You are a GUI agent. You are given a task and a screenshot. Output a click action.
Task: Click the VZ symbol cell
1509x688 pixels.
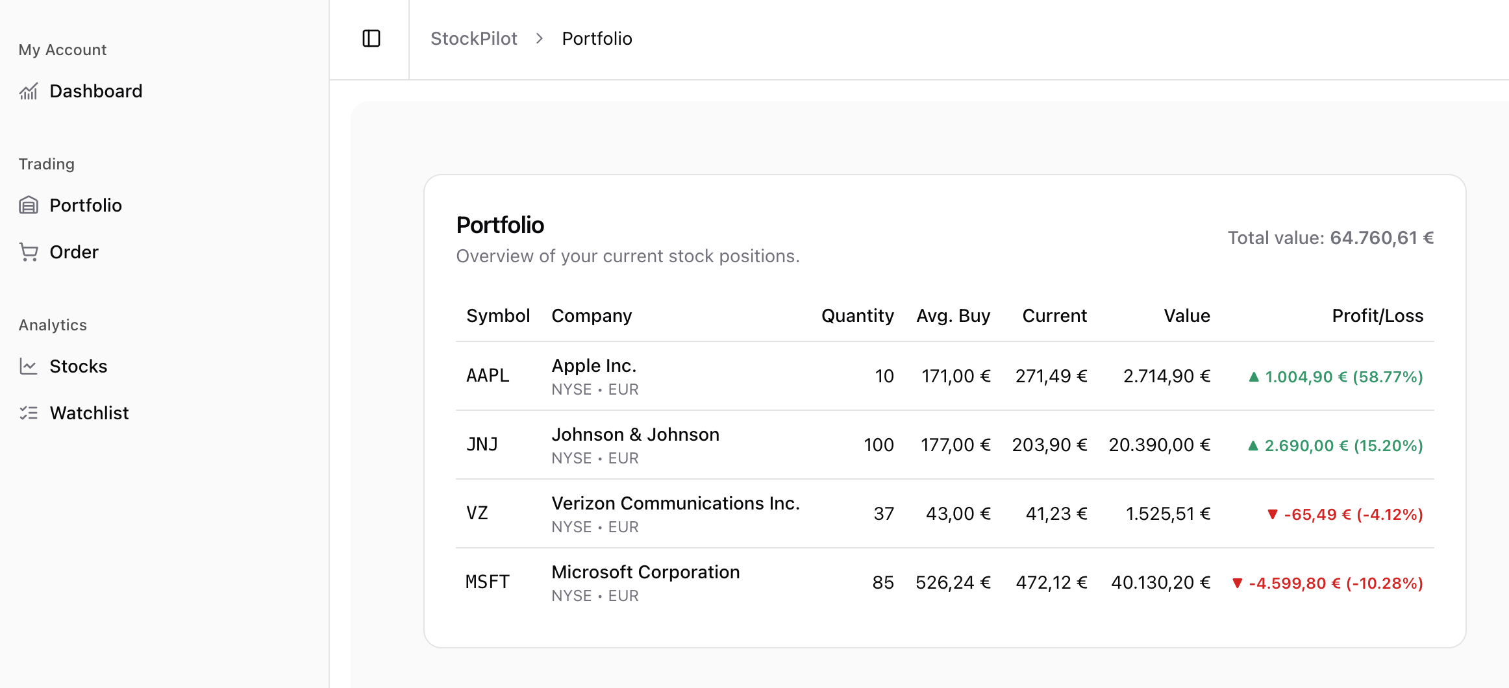(x=477, y=514)
